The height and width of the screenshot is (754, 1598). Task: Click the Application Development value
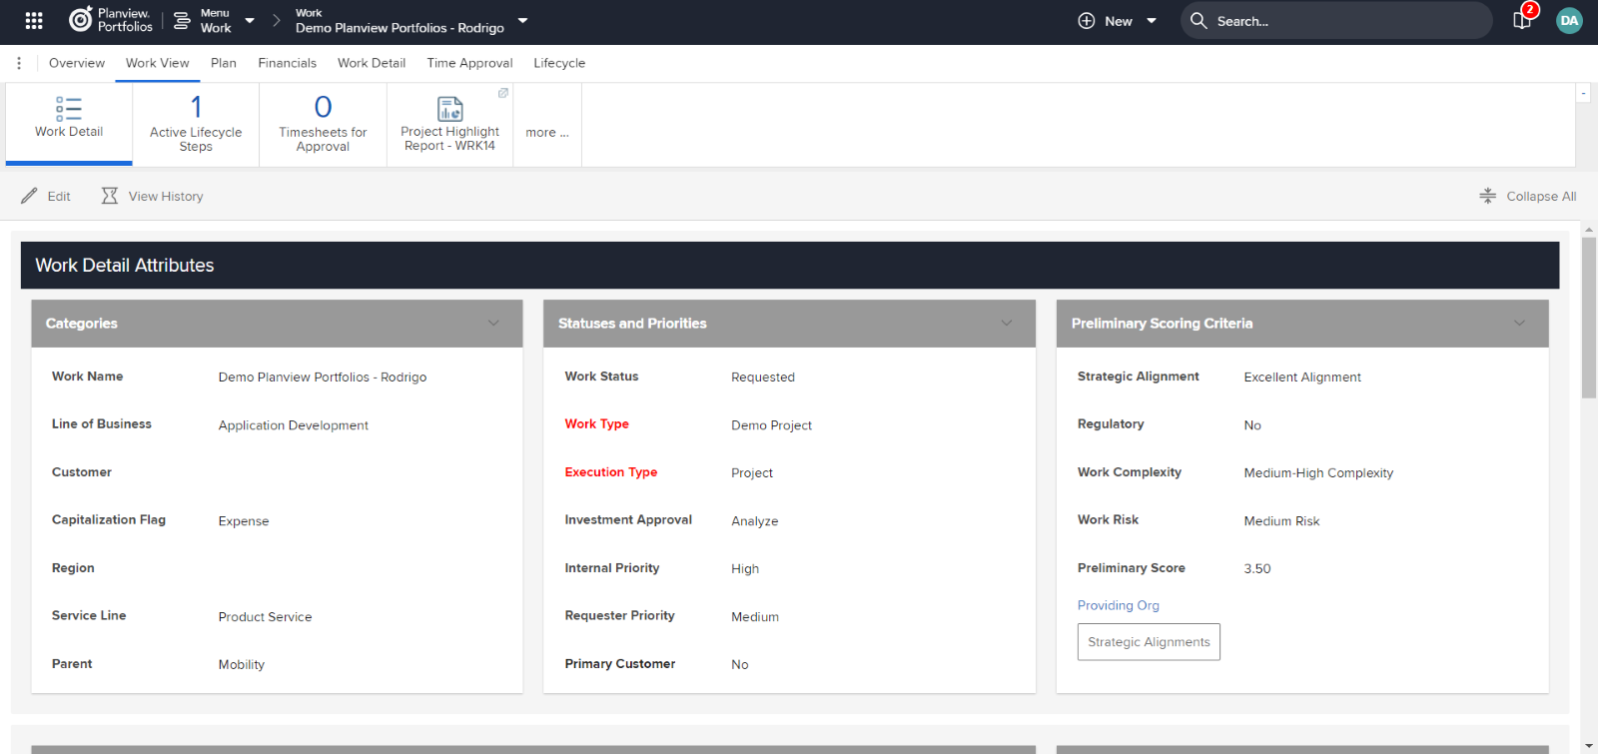[x=294, y=425]
